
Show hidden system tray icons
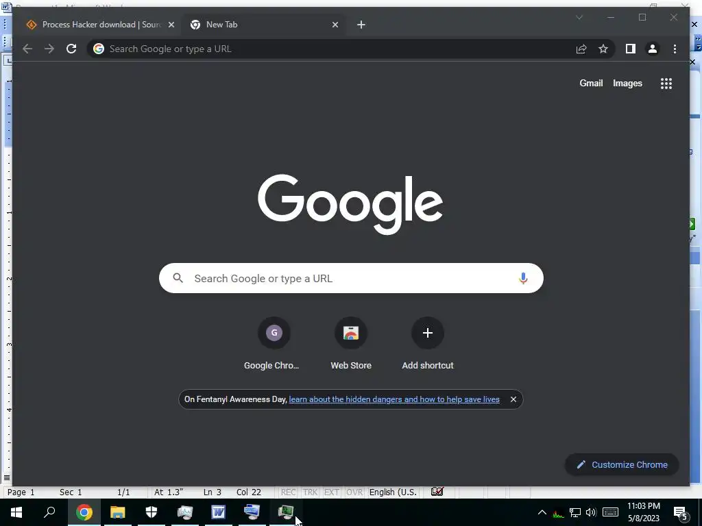point(542,512)
